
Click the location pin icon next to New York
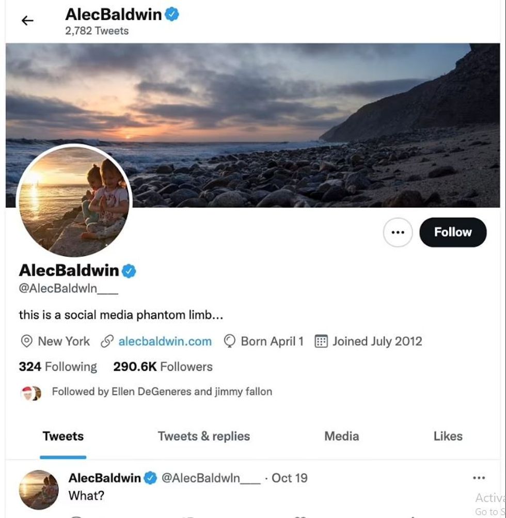(x=26, y=341)
